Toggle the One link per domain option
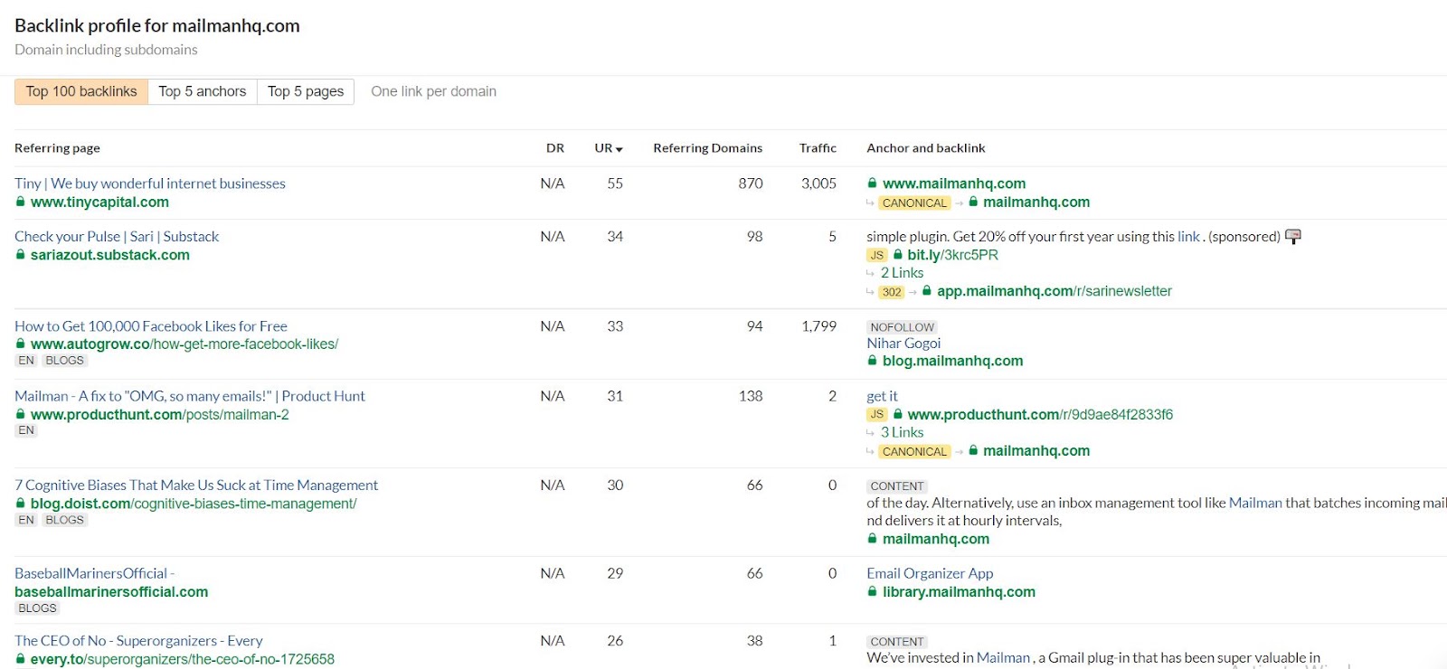Viewport: 1447px width, 669px height. [433, 91]
